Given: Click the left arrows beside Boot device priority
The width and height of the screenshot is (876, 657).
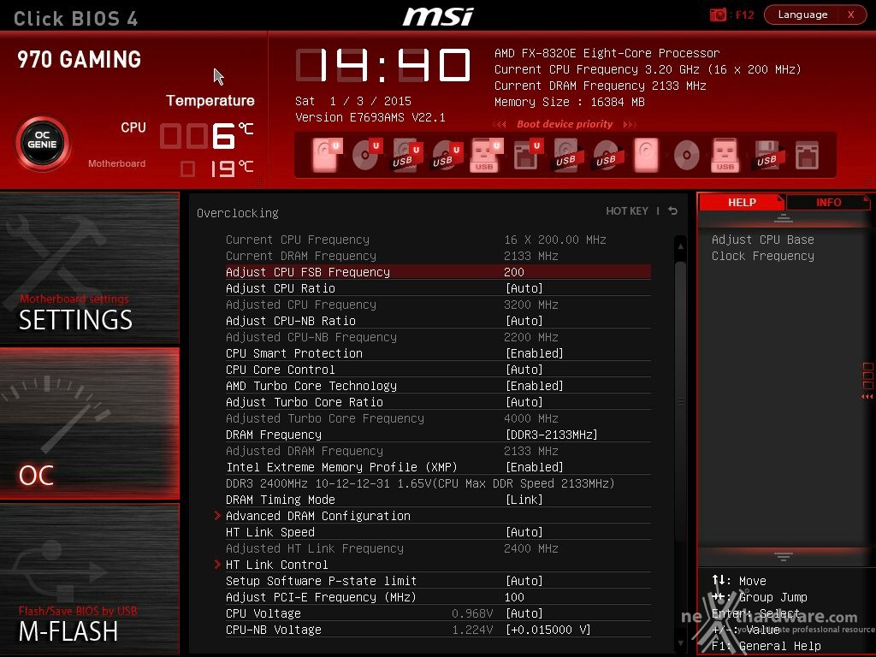Looking at the screenshot, I should (x=500, y=124).
